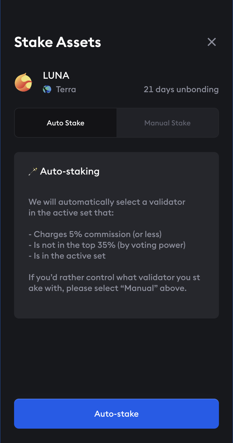Click 'If you'd rather control what validator' line
Image resolution: width=233 pixels, height=443 pixels.
coord(114,277)
